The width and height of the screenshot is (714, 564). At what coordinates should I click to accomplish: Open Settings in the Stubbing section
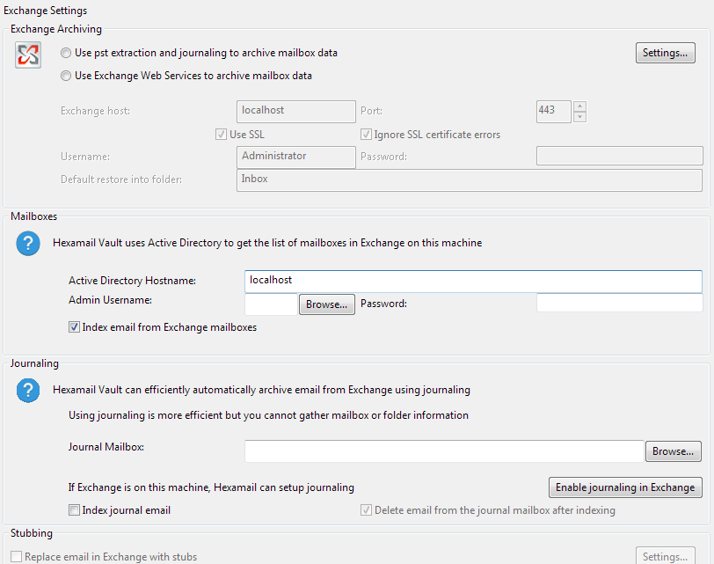666,557
